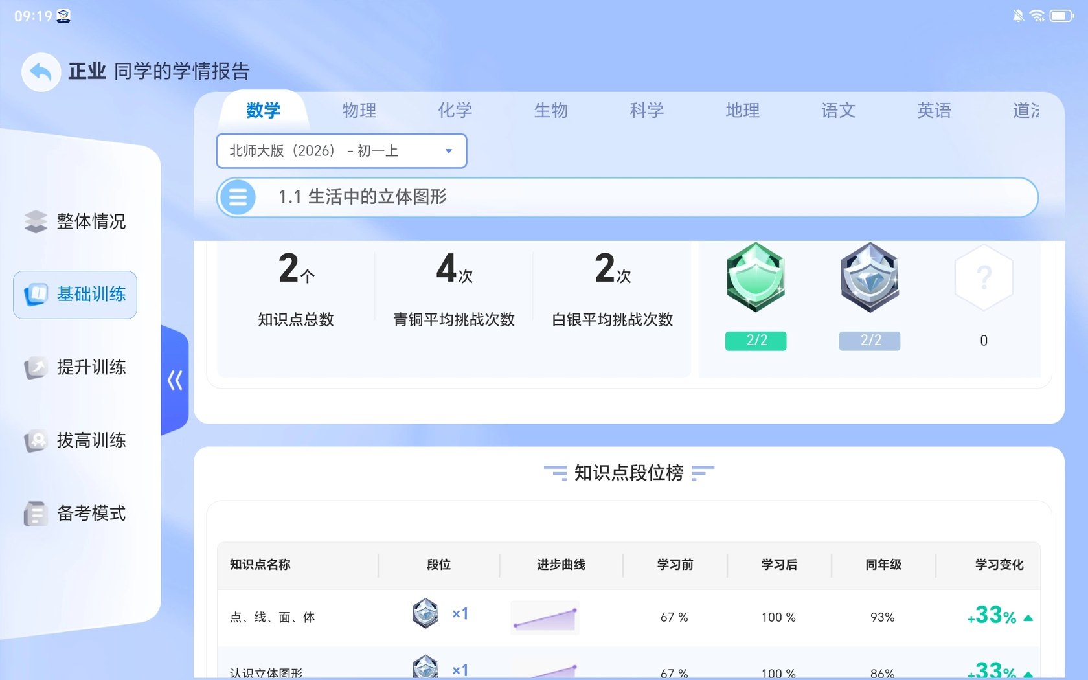Select 基础训练 in the sidebar
The width and height of the screenshot is (1088, 680).
(75, 295)
